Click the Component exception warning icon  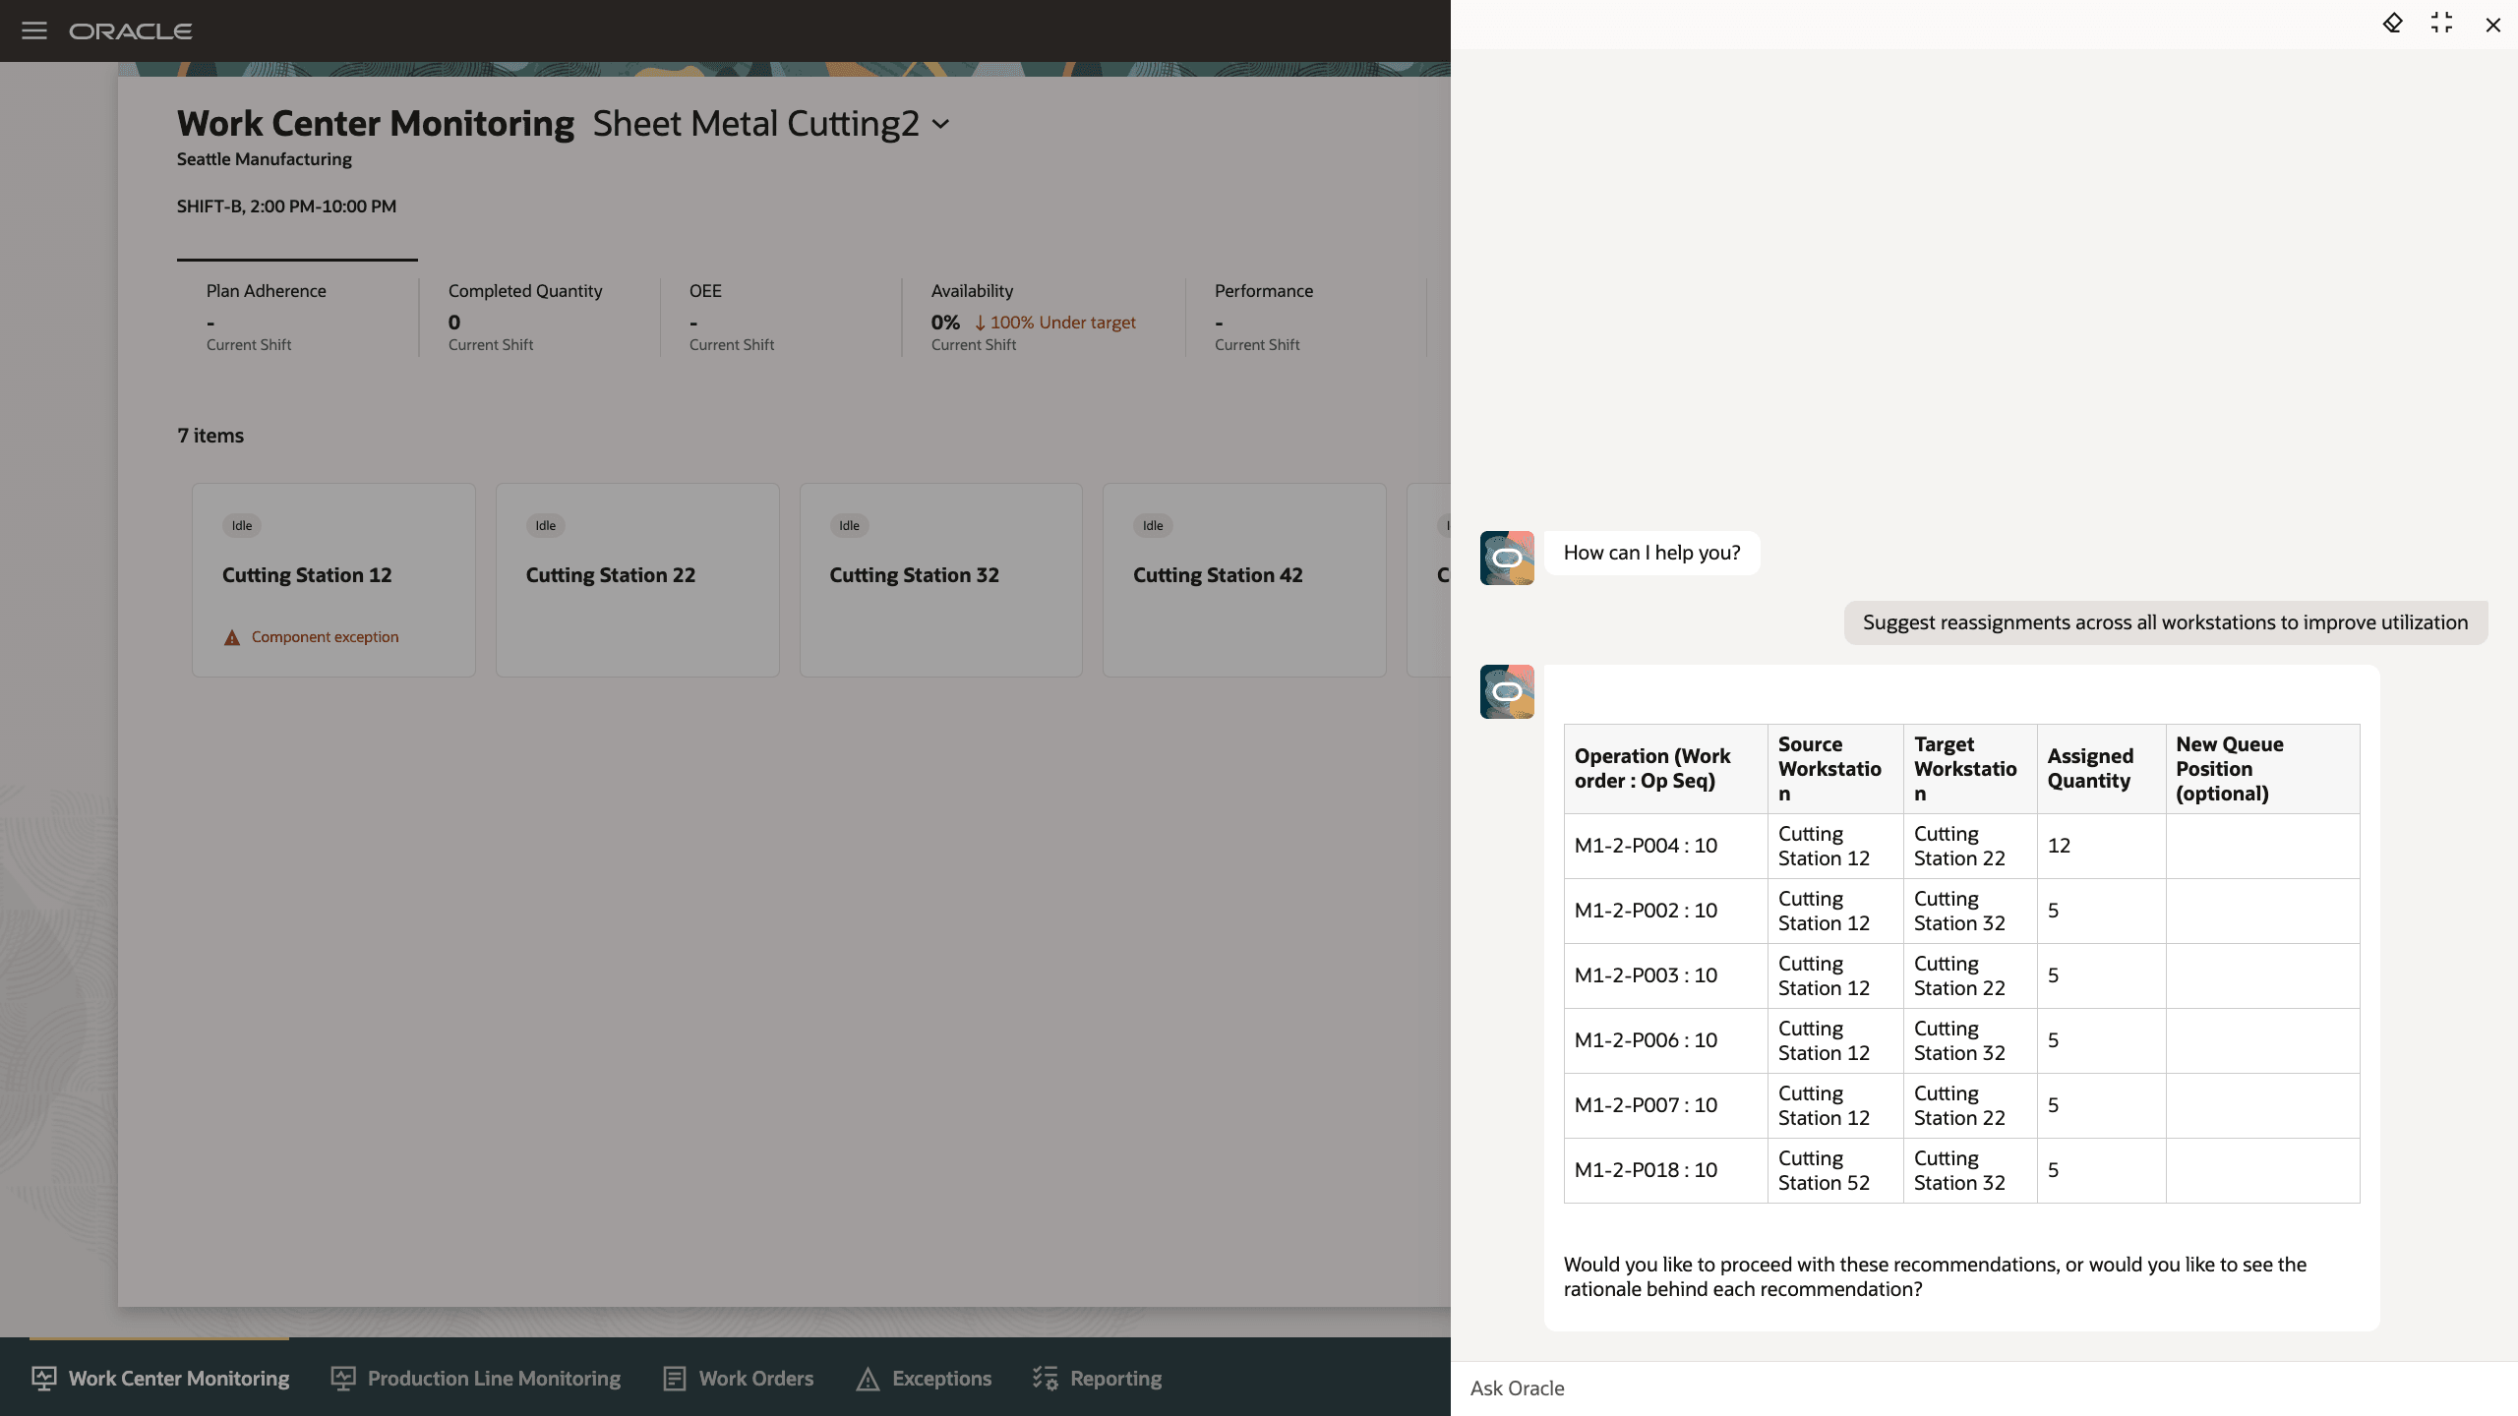pos(232,638)
